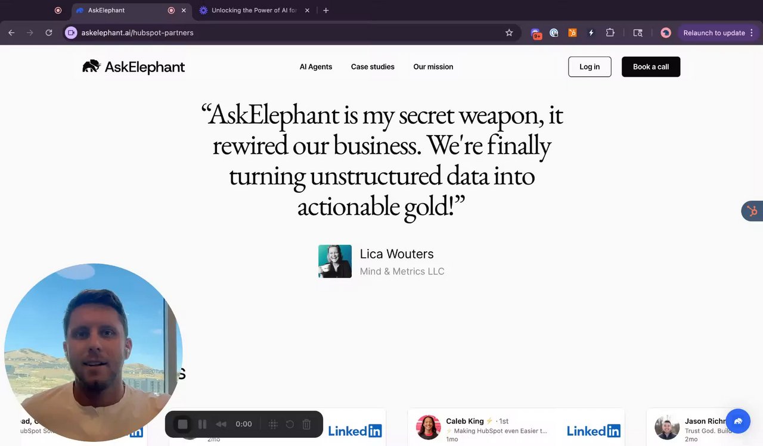Delete the recording with the trash icon
763x446 pixels.
tap(306, 424)
